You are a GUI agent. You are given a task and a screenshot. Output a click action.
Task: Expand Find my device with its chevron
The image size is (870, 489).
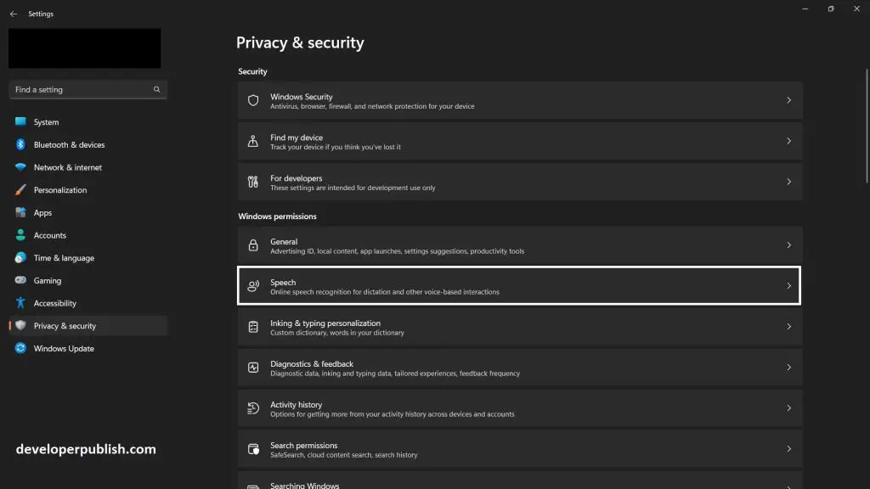[x=788, y=141]
